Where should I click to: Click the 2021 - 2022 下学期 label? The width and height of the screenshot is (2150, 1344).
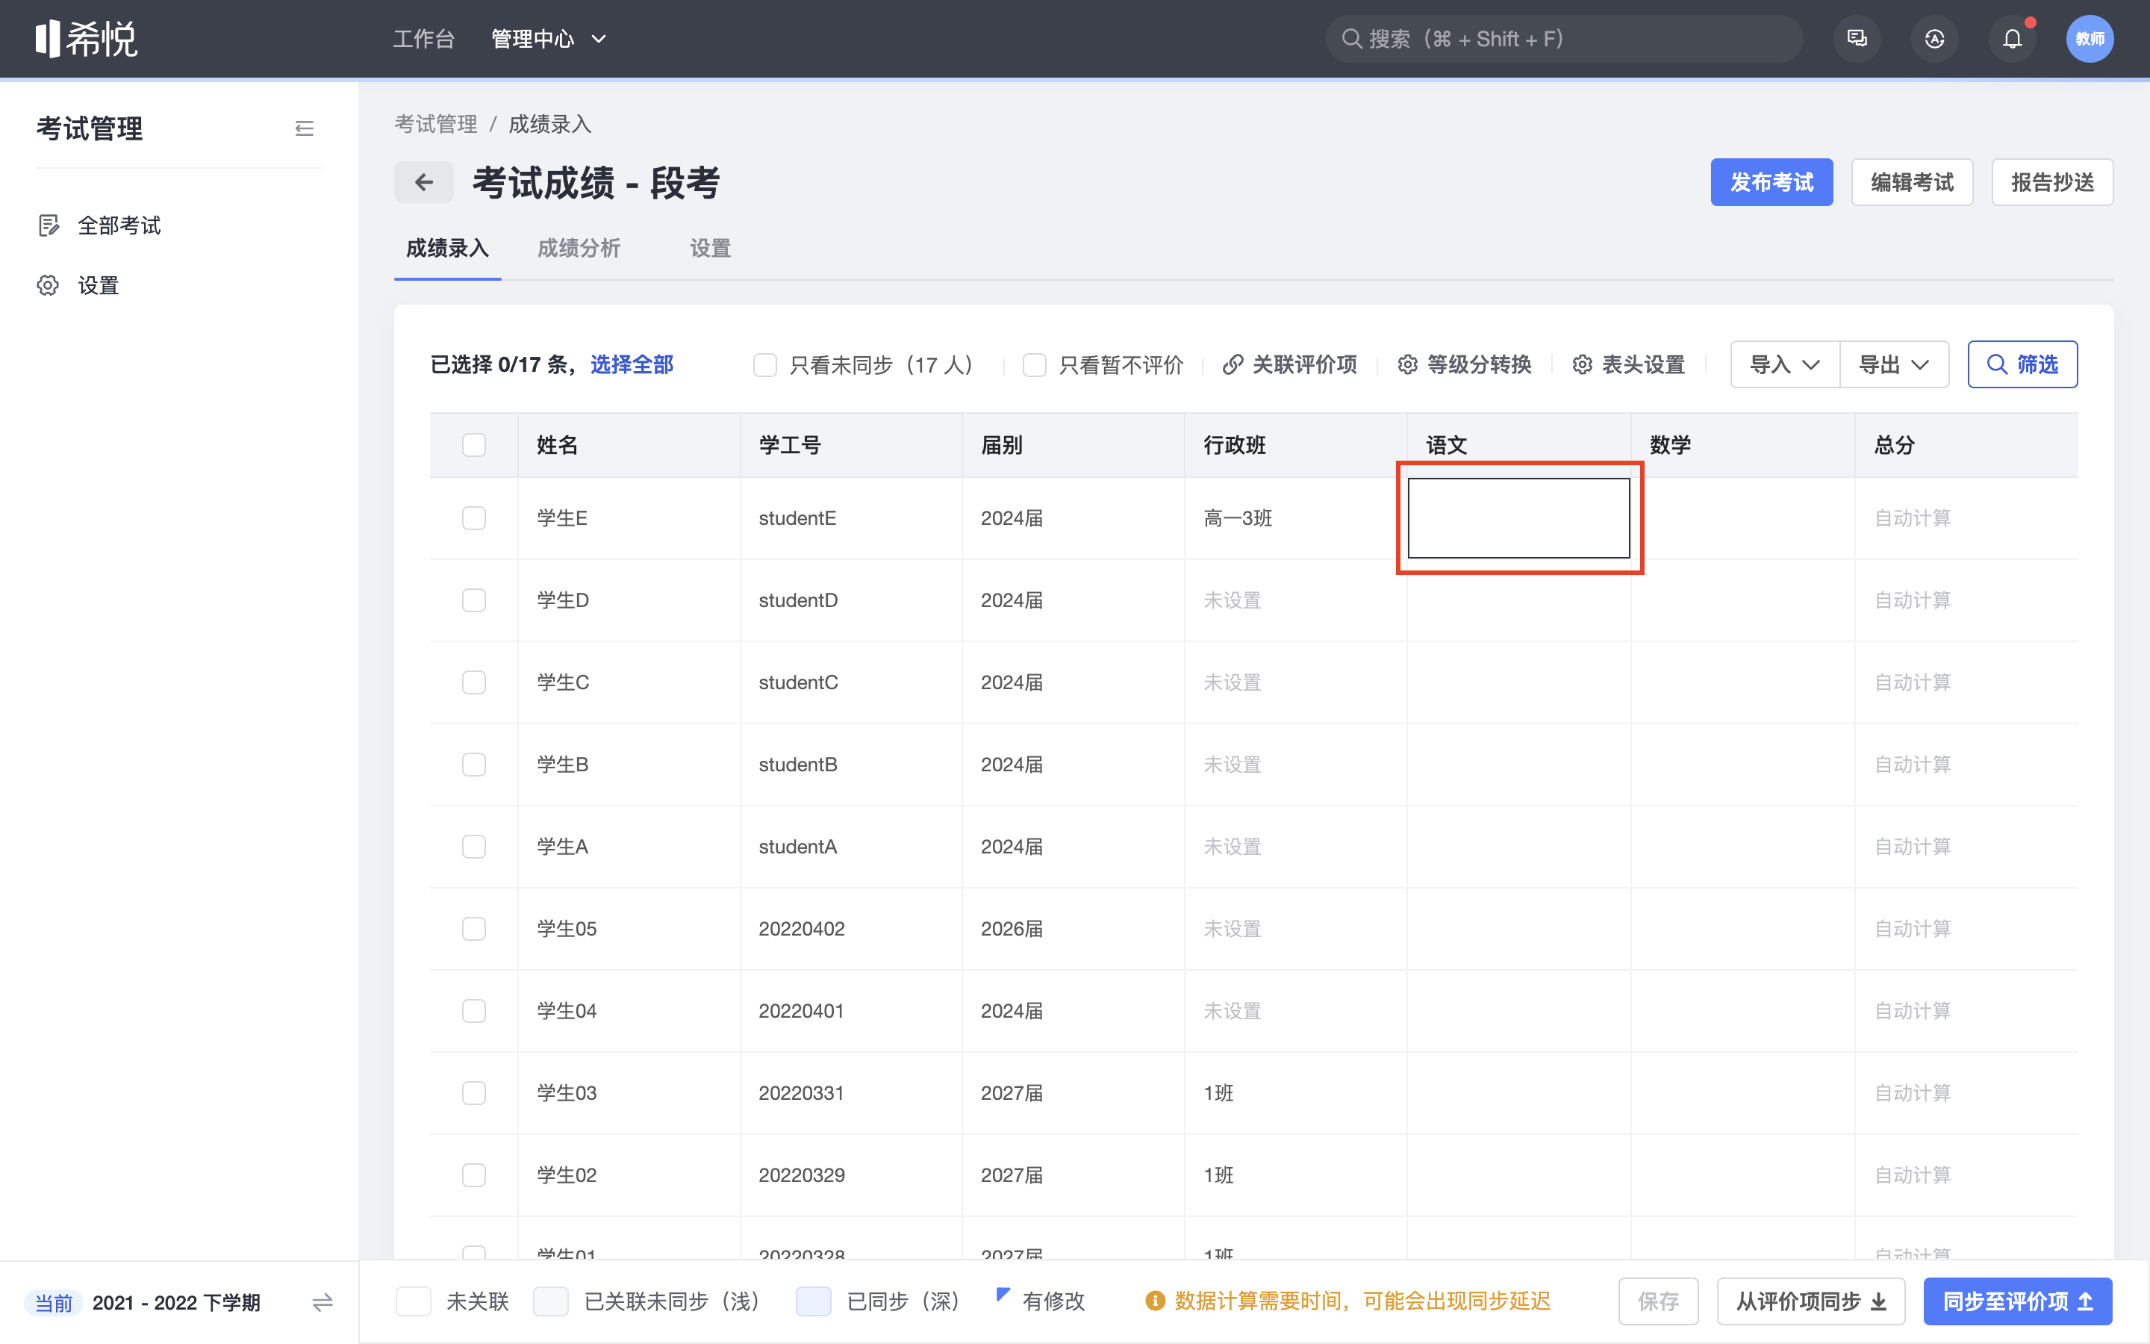coord(177,1302)
